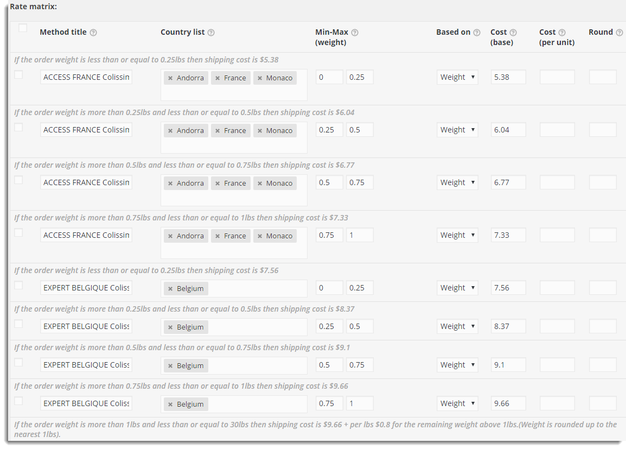Remove France from the $5.38 rate row
This screenshot has width=626, height=449.
coord(218,78)
